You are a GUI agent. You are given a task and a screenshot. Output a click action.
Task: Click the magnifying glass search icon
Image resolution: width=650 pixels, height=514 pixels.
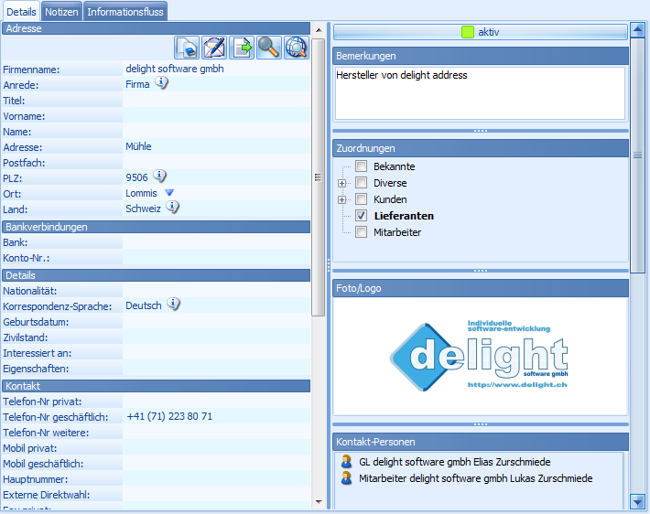tap(268, 48)
